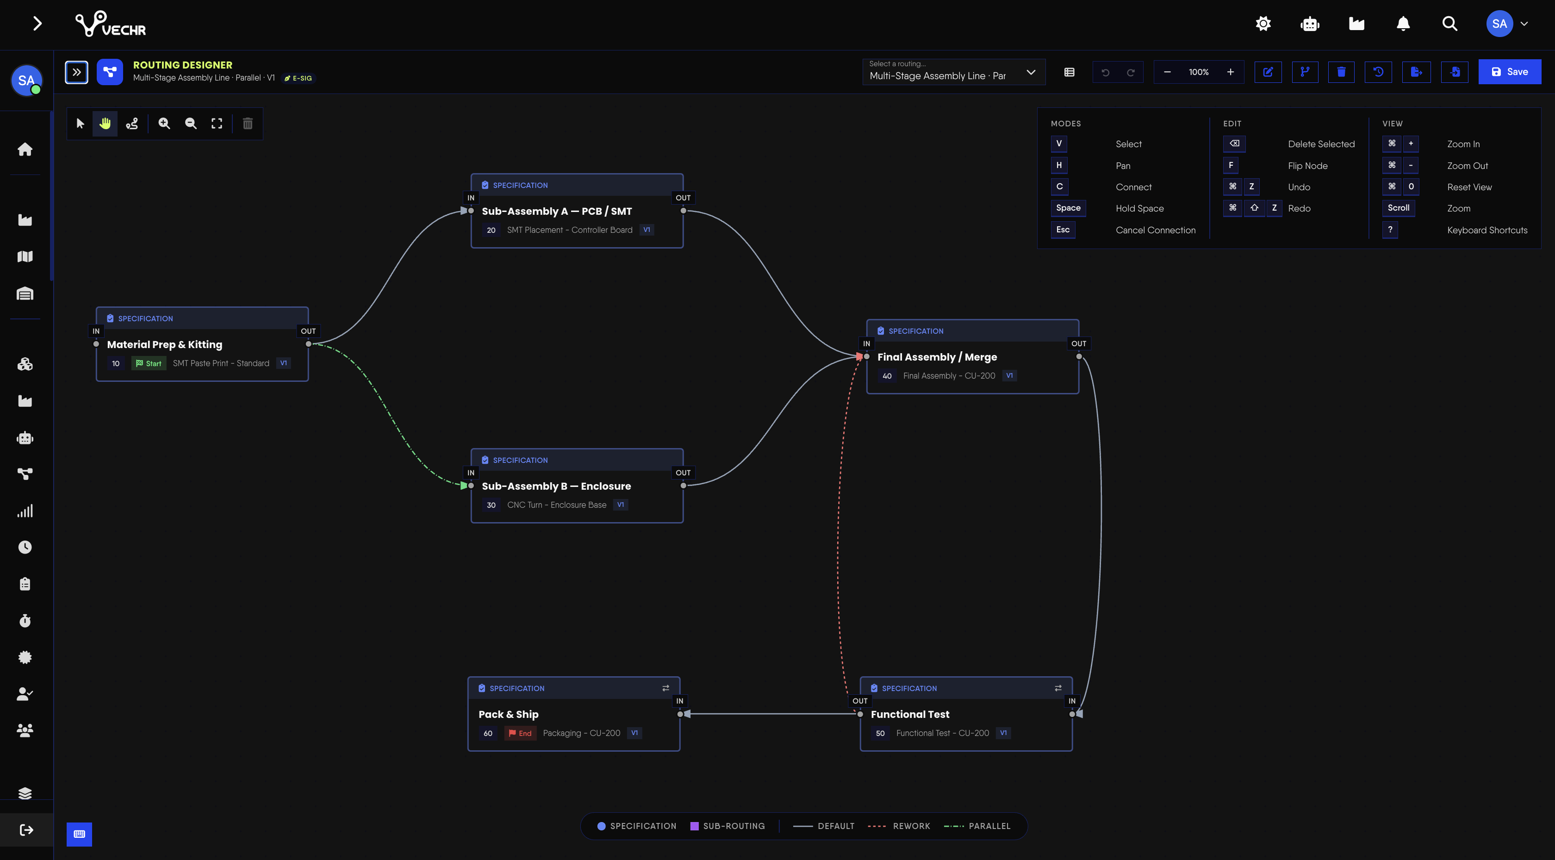
Task: Log out via sidebar exit icon
Action: pyautogui.click(x=26, y=830)
